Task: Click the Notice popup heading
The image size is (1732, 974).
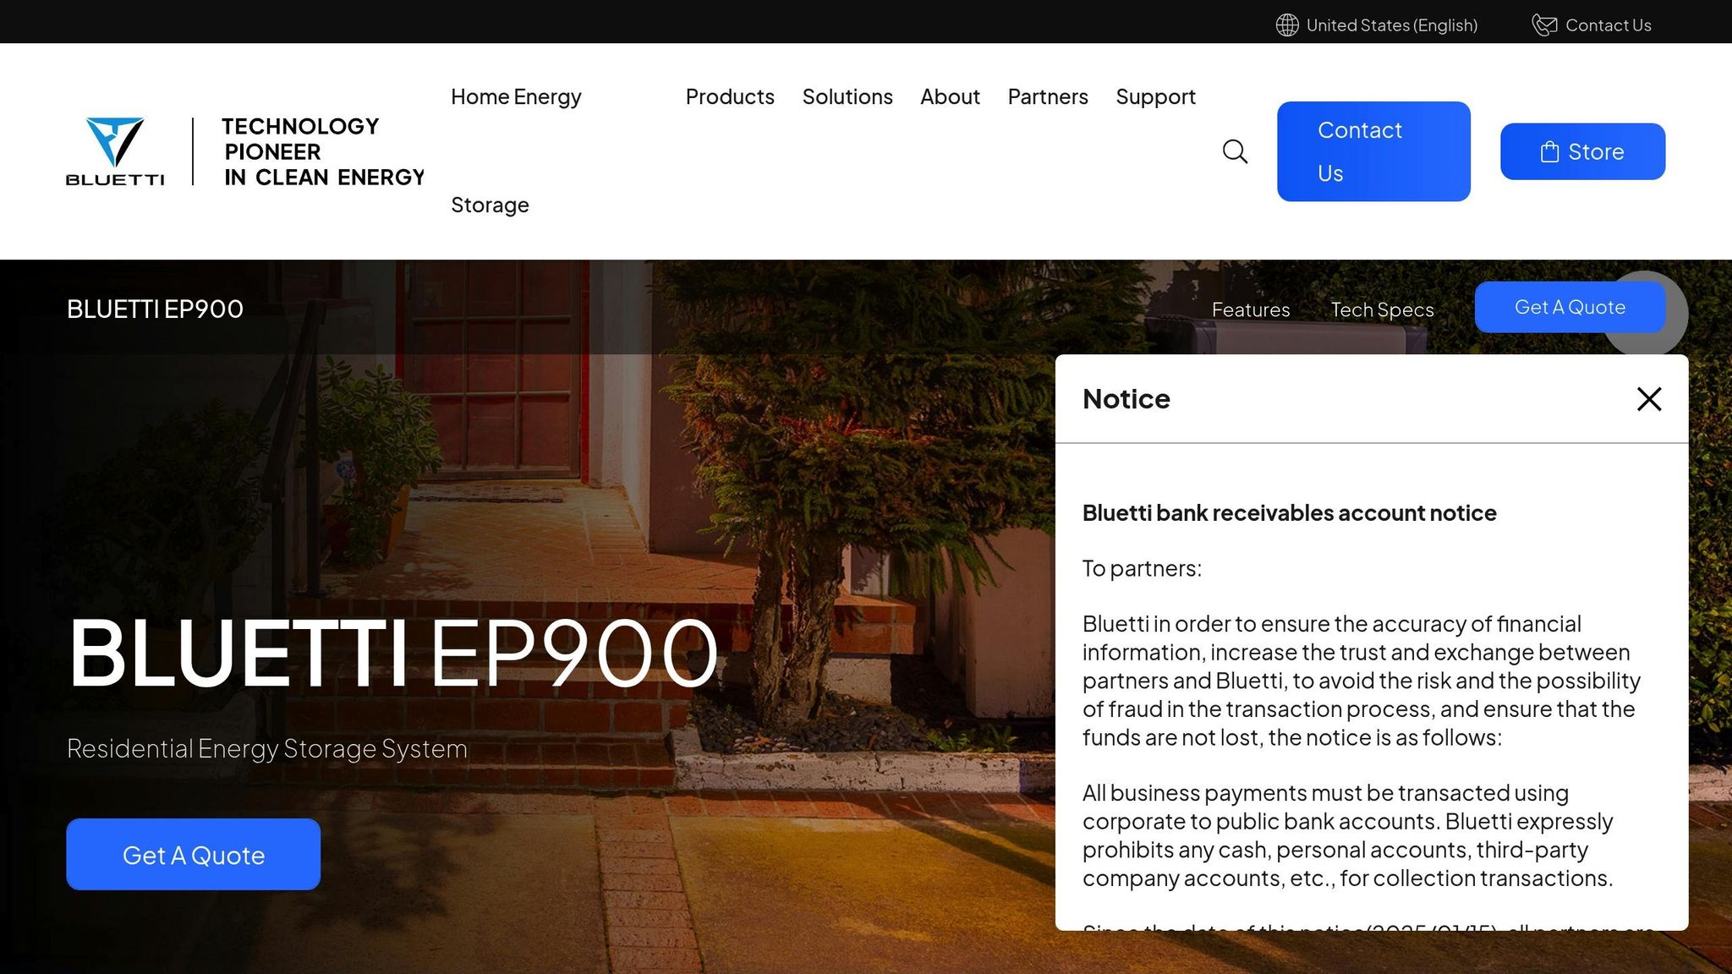Action: [x=1126, y=399]
